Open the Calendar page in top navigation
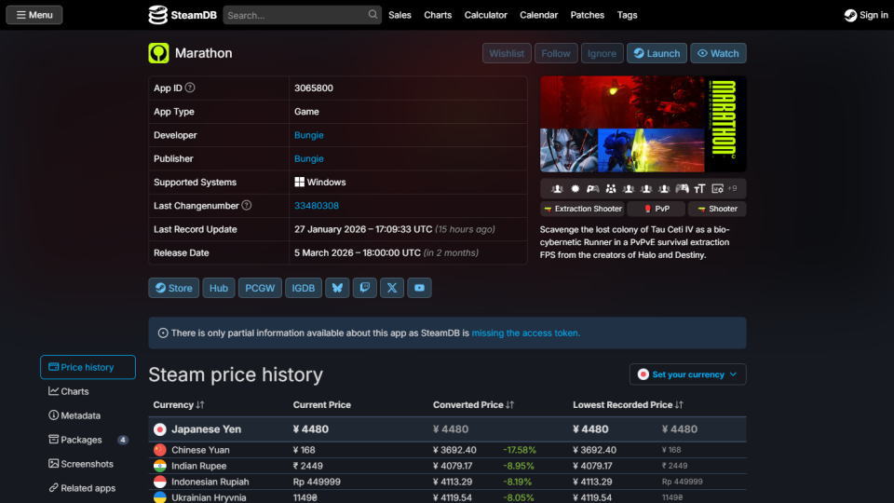The image size is (894, 503). click(538, 15)
